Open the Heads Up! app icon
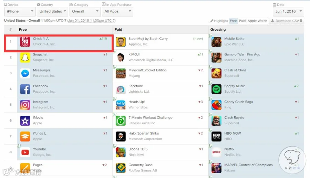Screen dimensions: 310x178 point(121,105)
